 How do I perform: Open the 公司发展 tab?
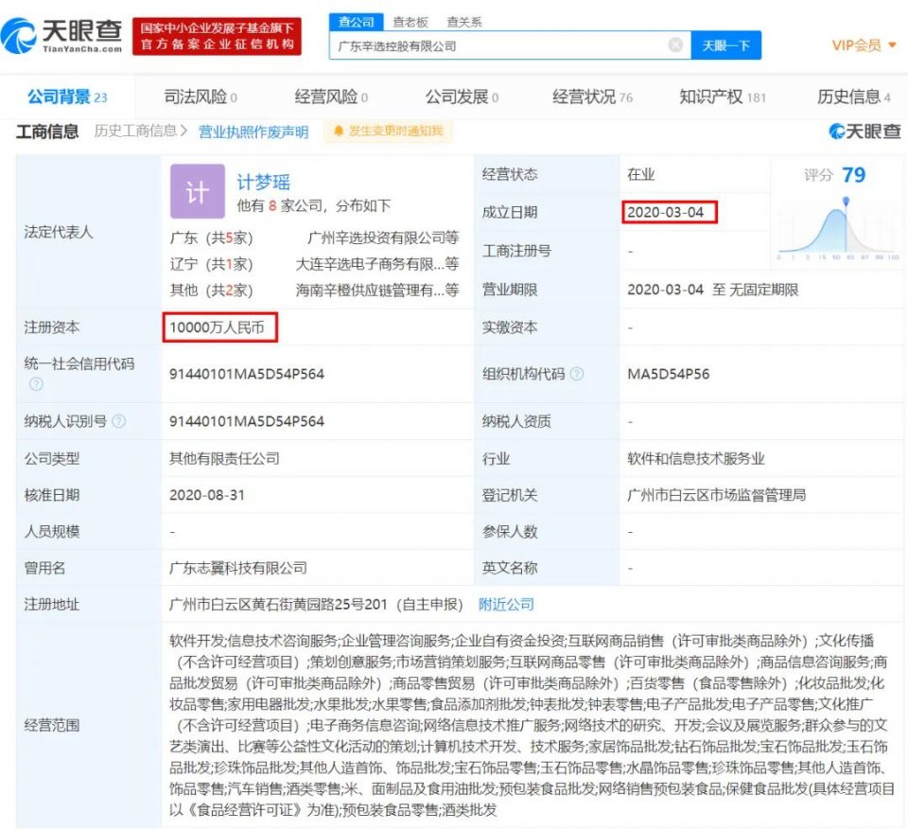tap(463, 97)
